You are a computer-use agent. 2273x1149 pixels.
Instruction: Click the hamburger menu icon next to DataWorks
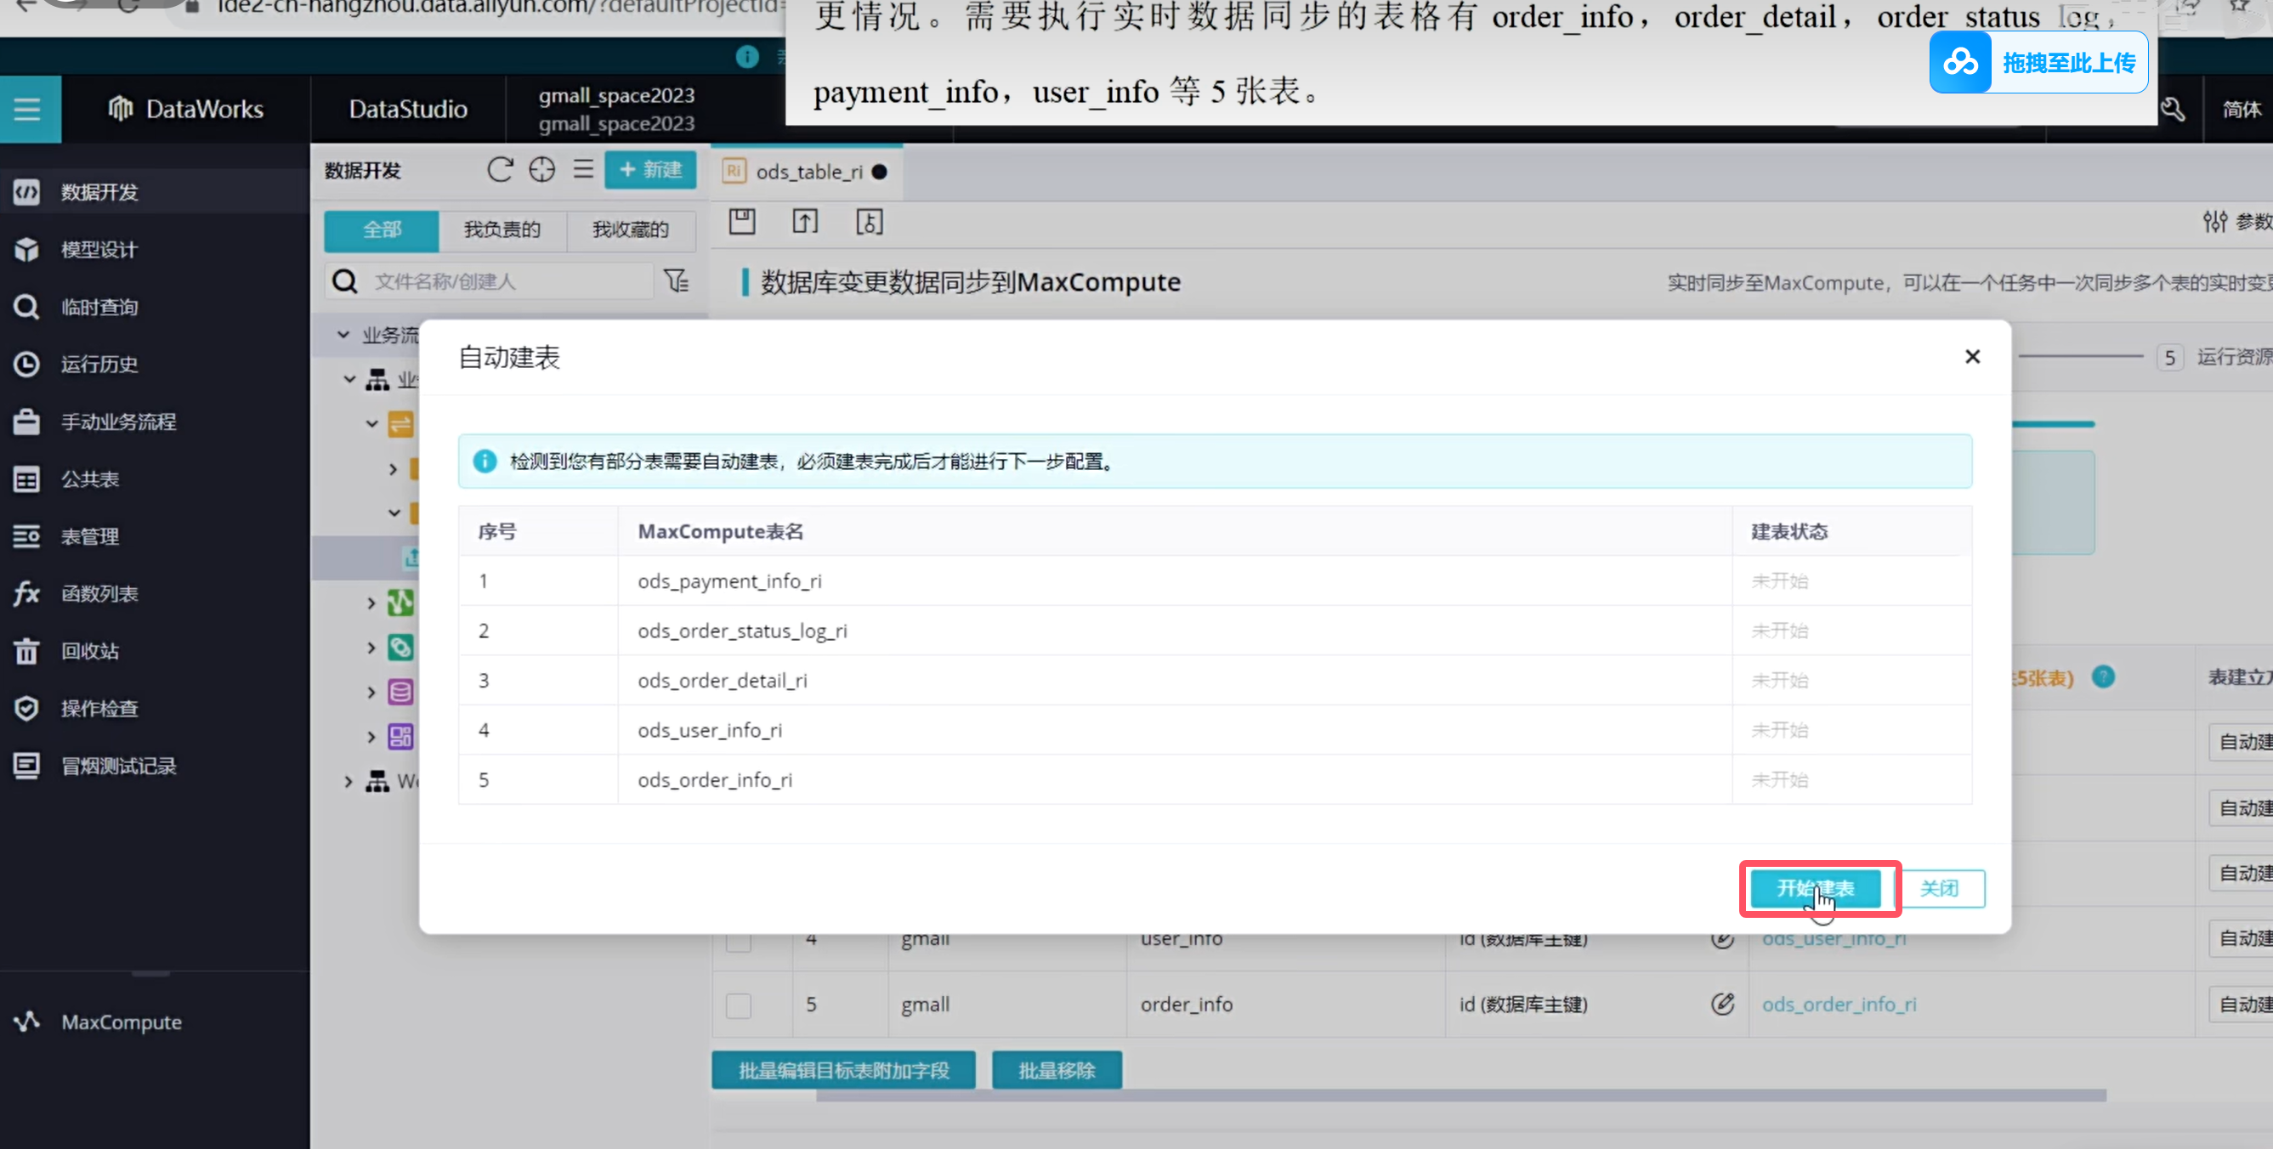[x=27, y=110]
